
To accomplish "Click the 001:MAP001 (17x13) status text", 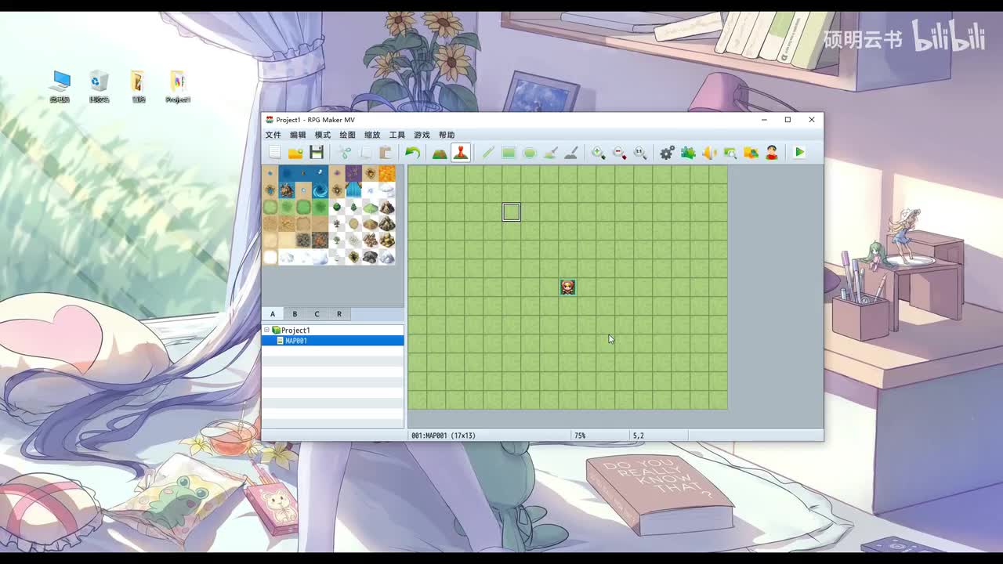I will (444, 436).
